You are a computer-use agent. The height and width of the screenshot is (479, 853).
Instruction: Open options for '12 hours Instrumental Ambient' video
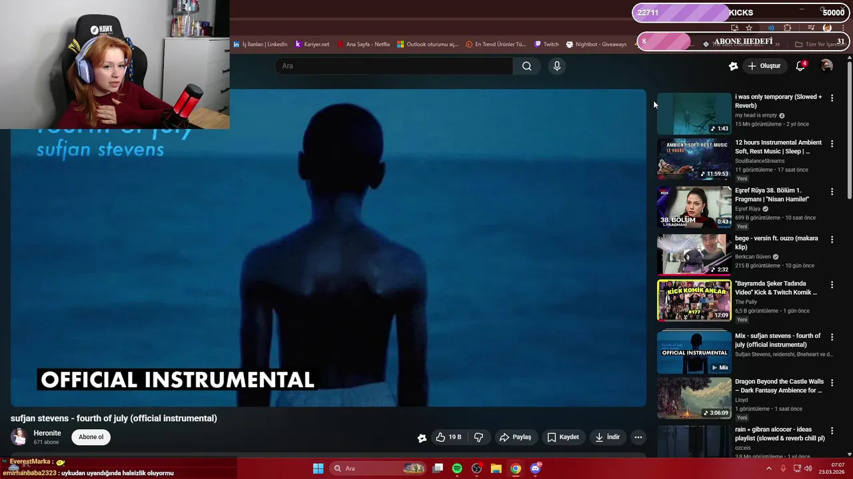[x=832, y=144]
